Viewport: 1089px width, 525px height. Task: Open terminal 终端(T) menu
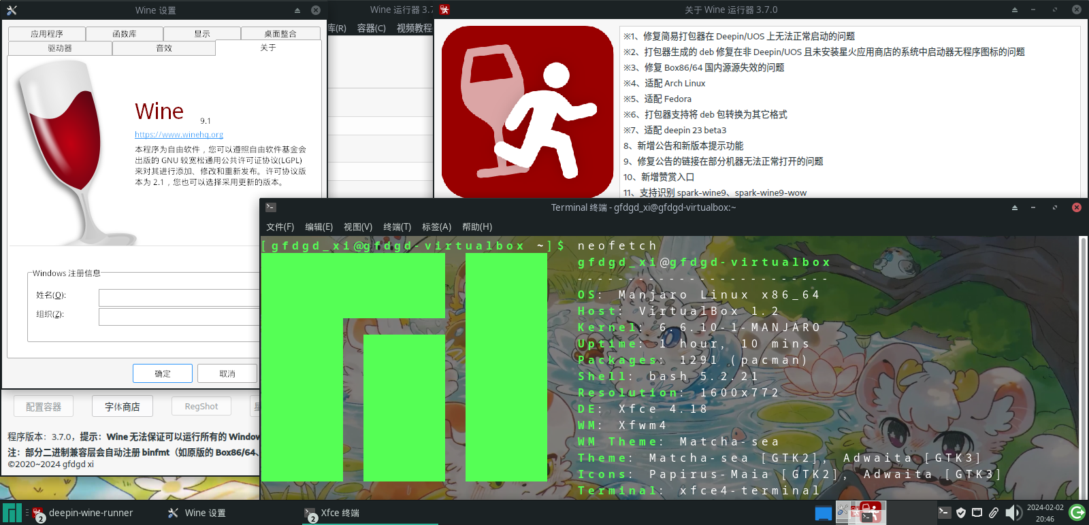[x=397, y=226]
